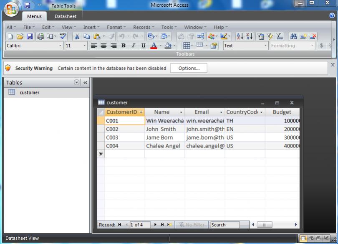Open the Calibri font dropdown

[x=61, y=46]
